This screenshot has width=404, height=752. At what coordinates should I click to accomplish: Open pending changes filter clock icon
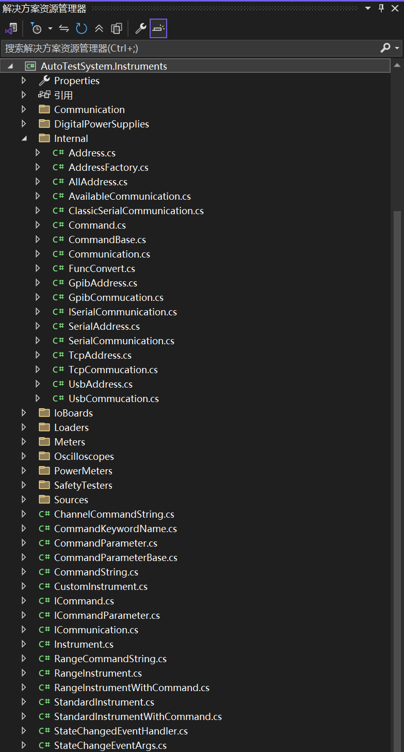(36, 28)
